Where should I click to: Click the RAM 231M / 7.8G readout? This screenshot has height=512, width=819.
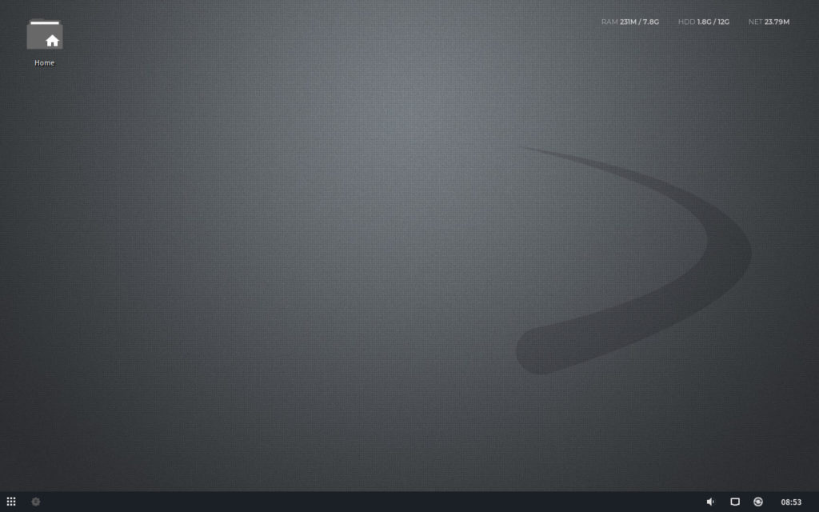pos(630,22)
